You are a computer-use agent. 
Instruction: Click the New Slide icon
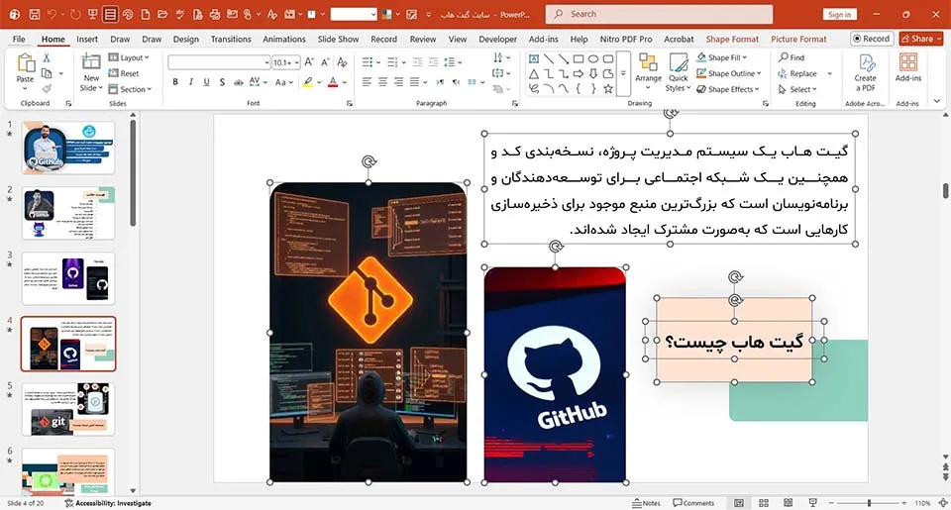[91, 61]
